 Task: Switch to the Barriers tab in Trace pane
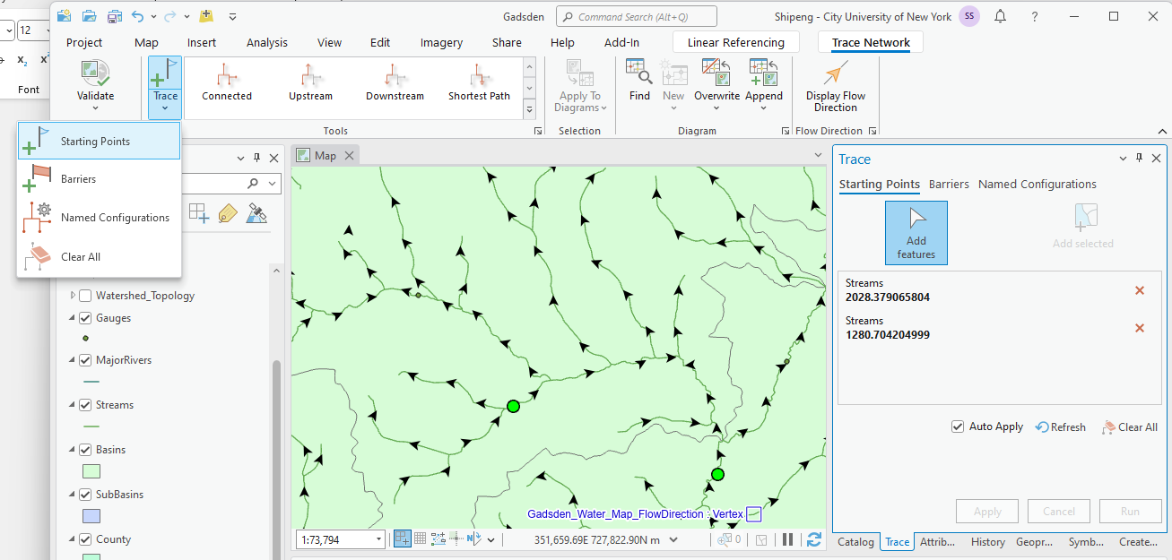tap(949, 184)
